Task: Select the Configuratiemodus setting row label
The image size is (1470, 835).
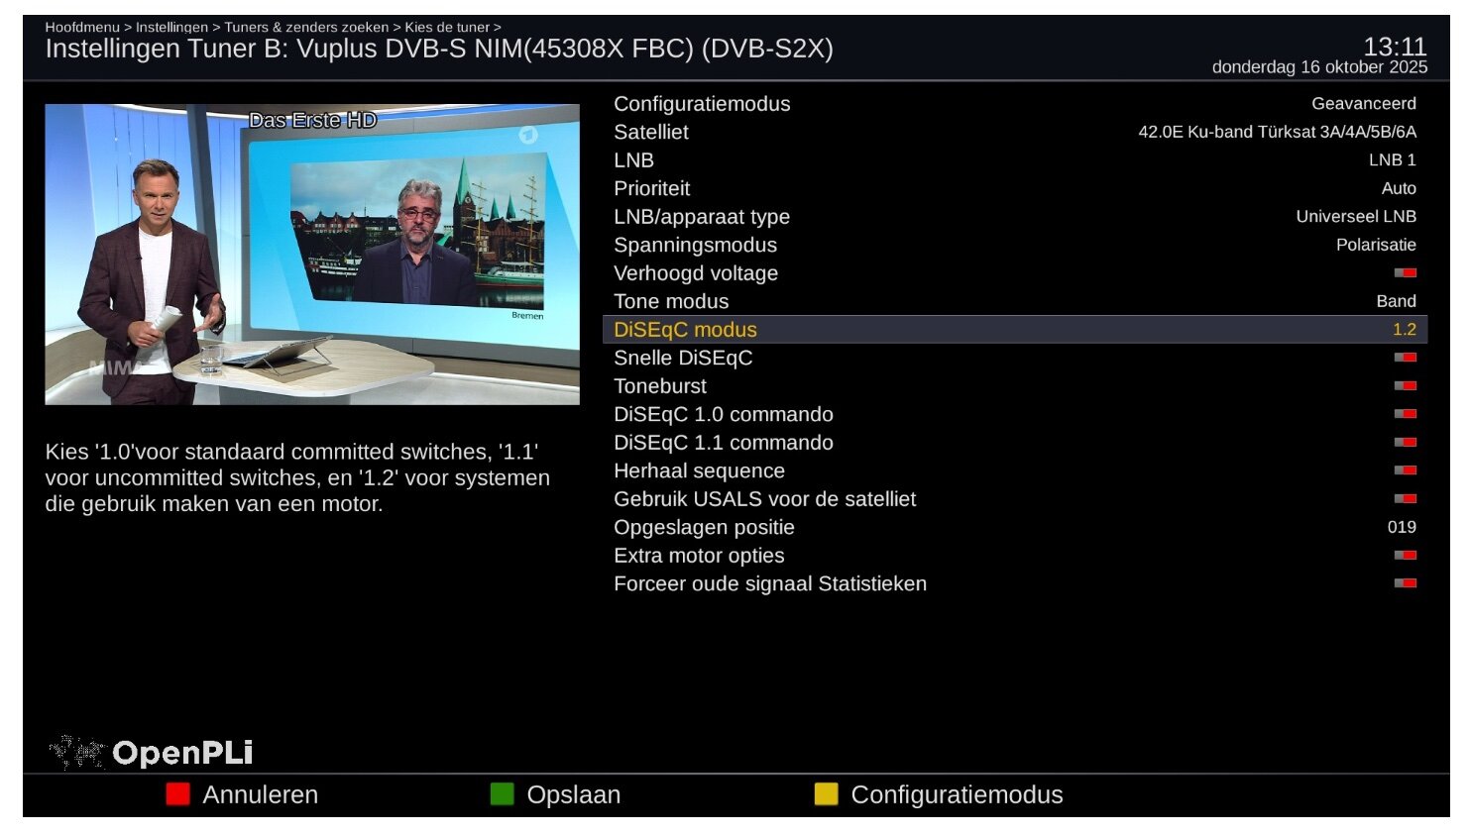Action: tap(702, 104)
